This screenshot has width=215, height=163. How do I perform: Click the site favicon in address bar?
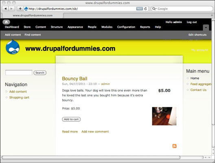pyautogui.click(x=26, y=9)
